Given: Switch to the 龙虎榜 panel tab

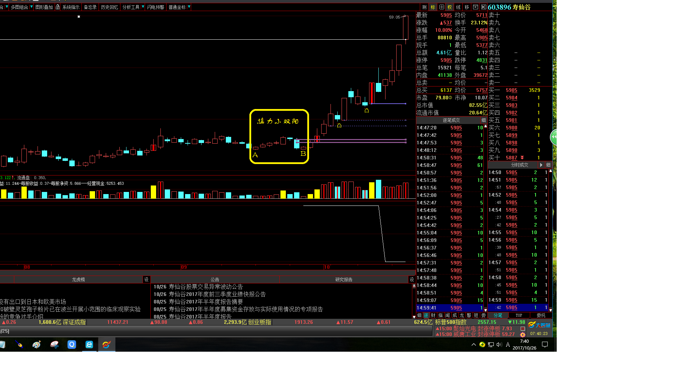Looking at the screenshot, I should (x=78, y=279).
